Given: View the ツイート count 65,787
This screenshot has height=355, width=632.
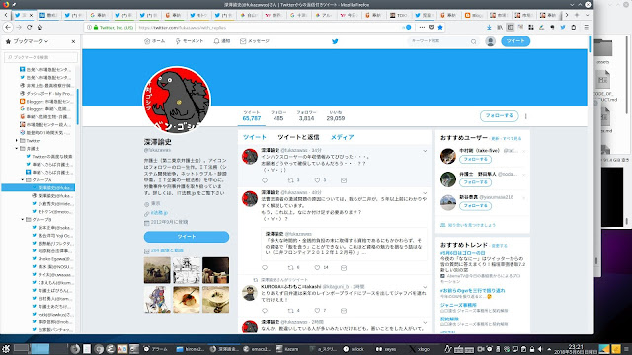Looking at the screenshot, I should (x=252, y=116).
